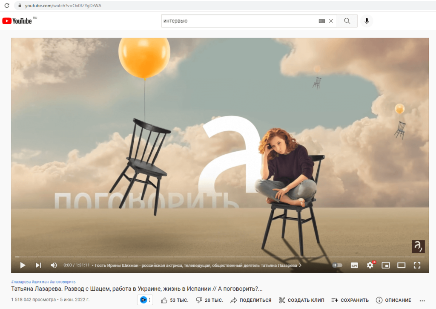Switch to miniplayer mode
Viewport: 436px width, 309px height.
386,265
